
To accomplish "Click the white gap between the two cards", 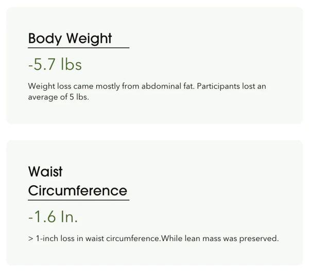I will pyautogui.click(x=154, y=132).
